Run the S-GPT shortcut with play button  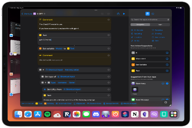click(x=124, y=14)
